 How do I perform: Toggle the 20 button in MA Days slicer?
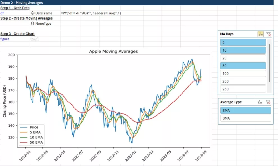pos(243,58)
